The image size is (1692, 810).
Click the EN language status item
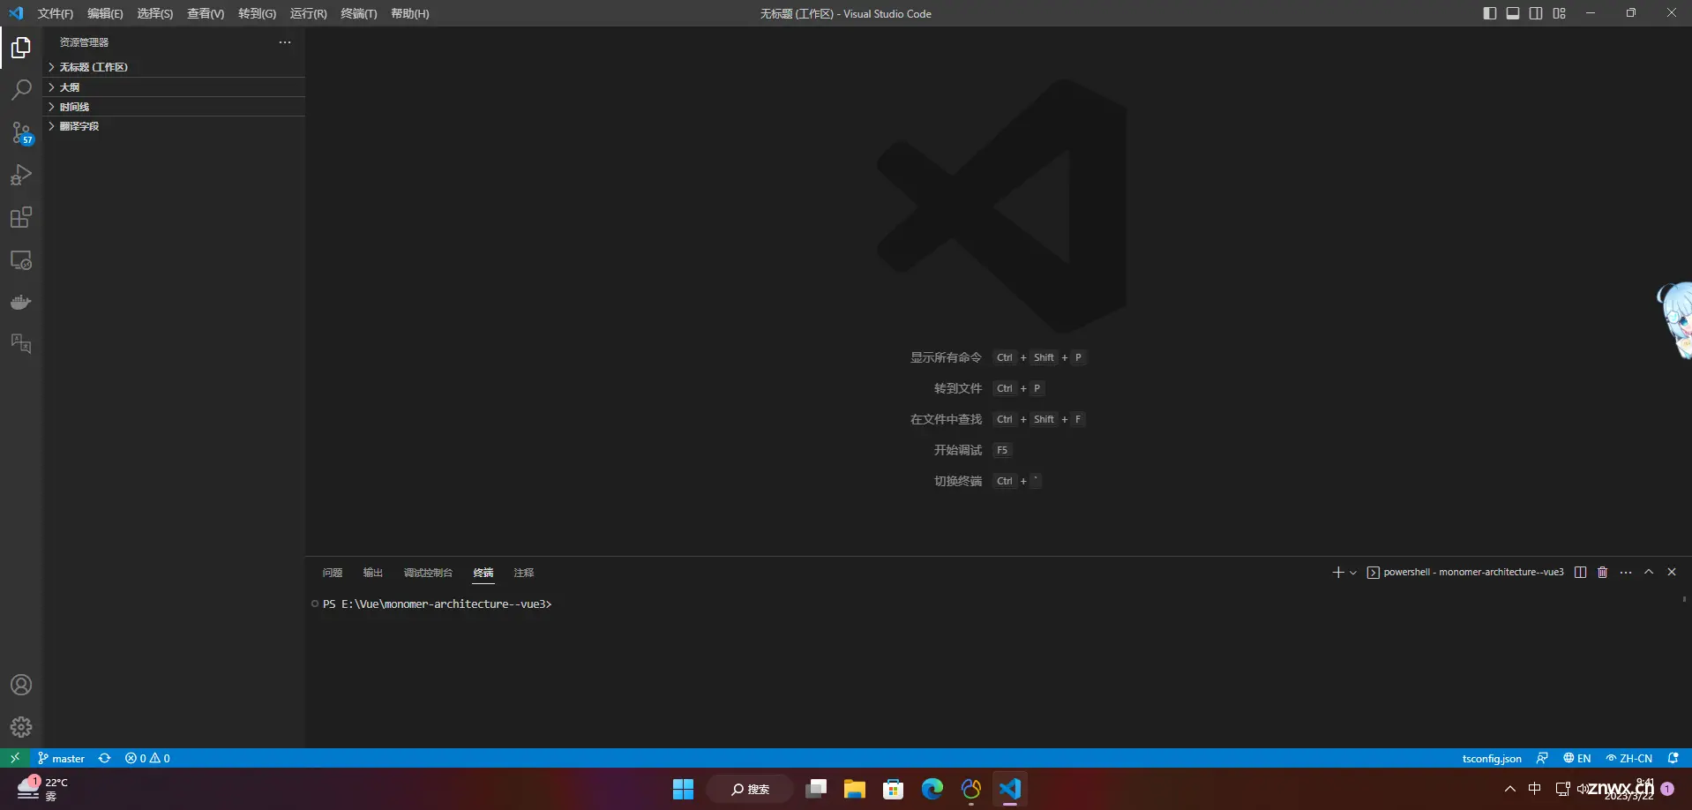pos(1576,758)
